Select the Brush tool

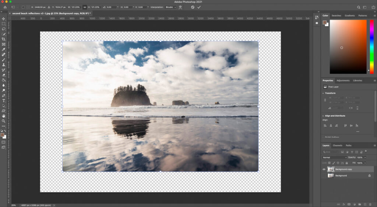[4, 60]
